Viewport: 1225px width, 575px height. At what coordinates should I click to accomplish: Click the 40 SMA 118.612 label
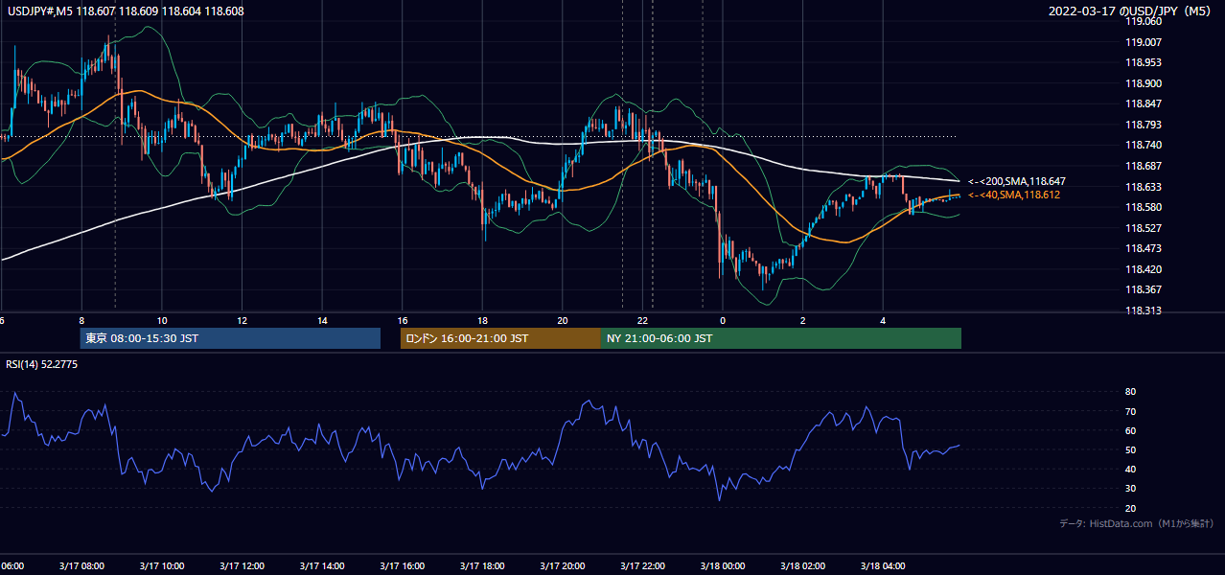click(1015, 195)
